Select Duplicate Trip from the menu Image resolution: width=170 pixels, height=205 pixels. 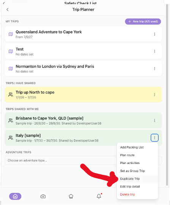pyautogui.click(x=137, y=179)
